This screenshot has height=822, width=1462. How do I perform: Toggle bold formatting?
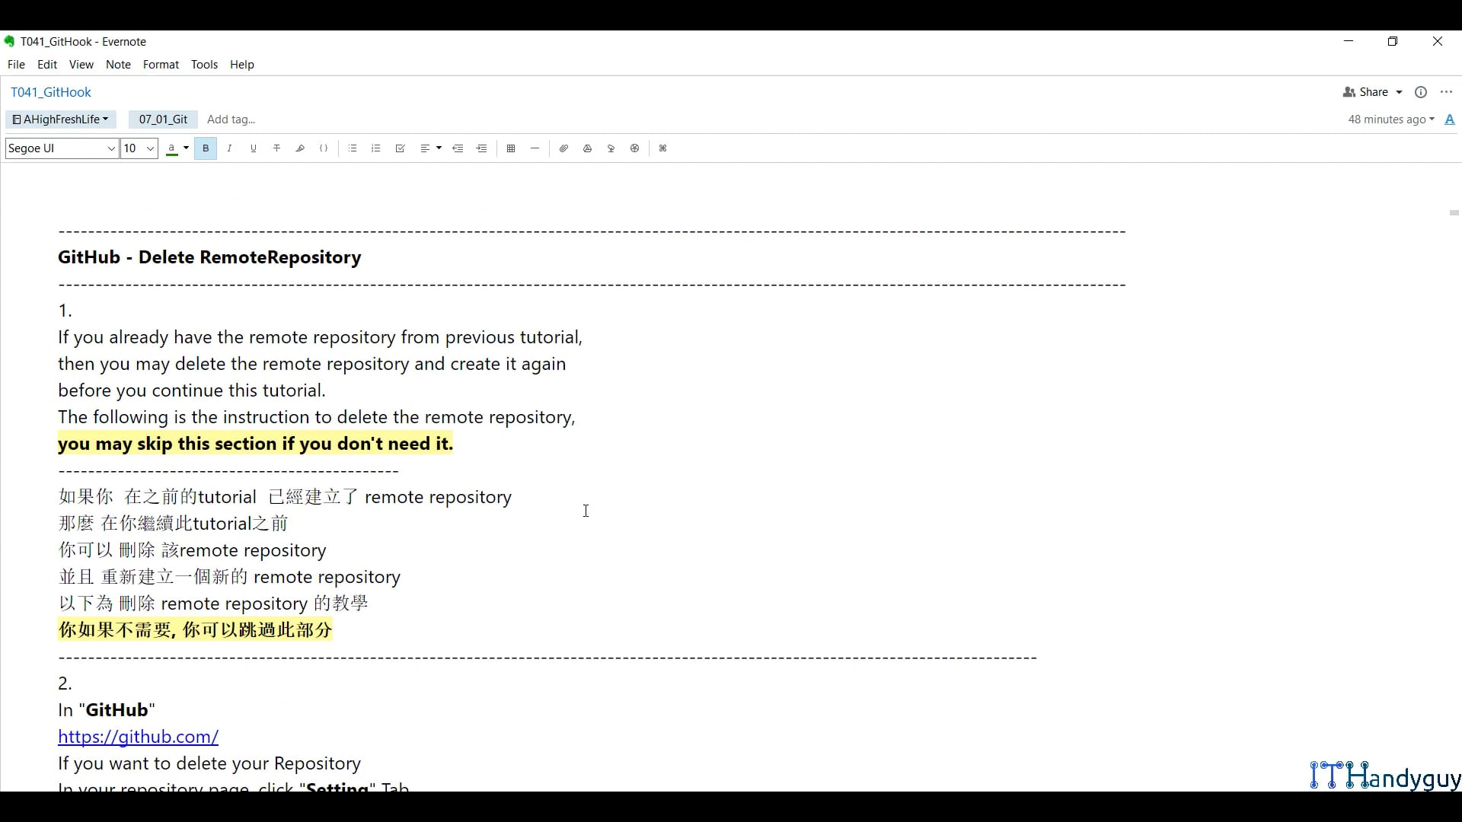(206, 148)
